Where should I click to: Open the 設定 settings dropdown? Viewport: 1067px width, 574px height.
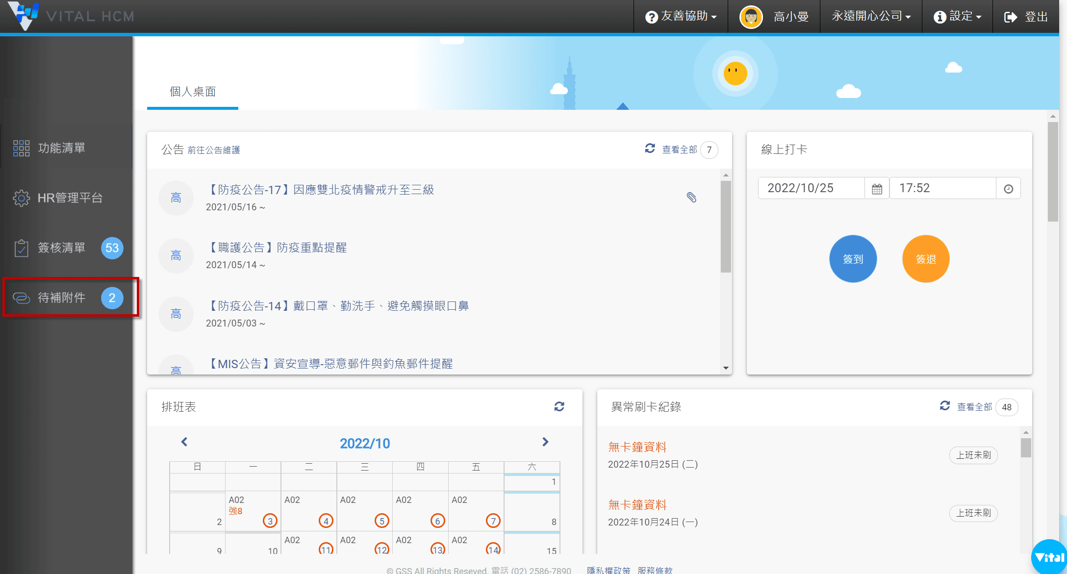coord(958,17)
